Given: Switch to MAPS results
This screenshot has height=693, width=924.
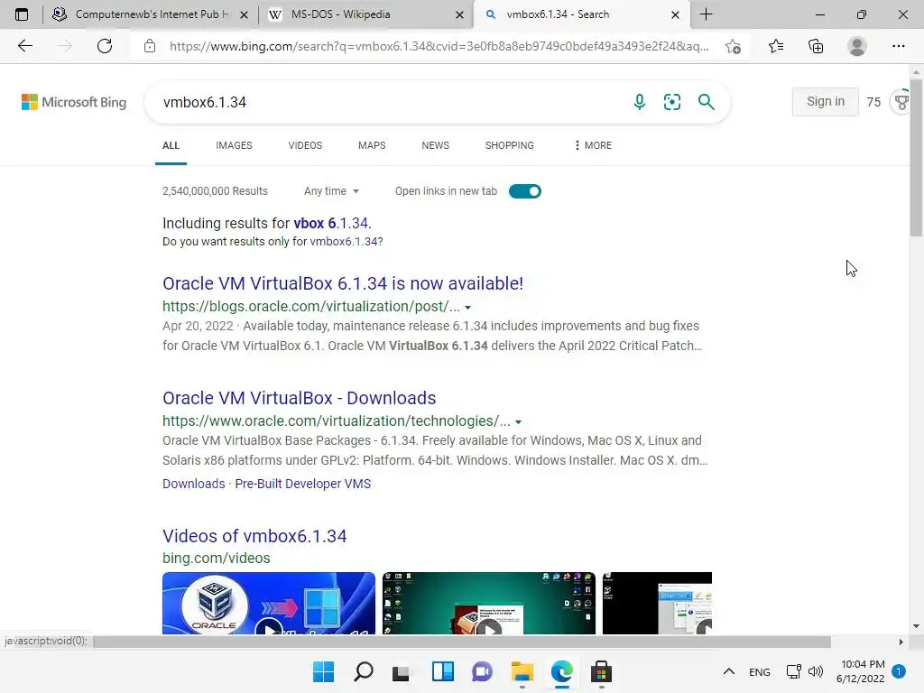Looking at the screenshot, I should click(372, 145).
